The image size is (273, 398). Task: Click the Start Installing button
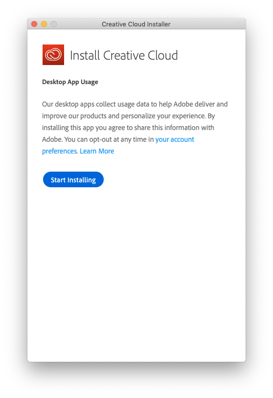73,180
